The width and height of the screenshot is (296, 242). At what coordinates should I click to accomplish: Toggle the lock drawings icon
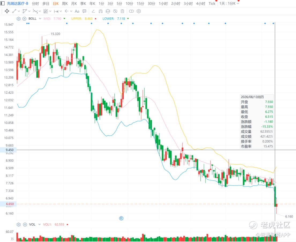coord(108,11)
